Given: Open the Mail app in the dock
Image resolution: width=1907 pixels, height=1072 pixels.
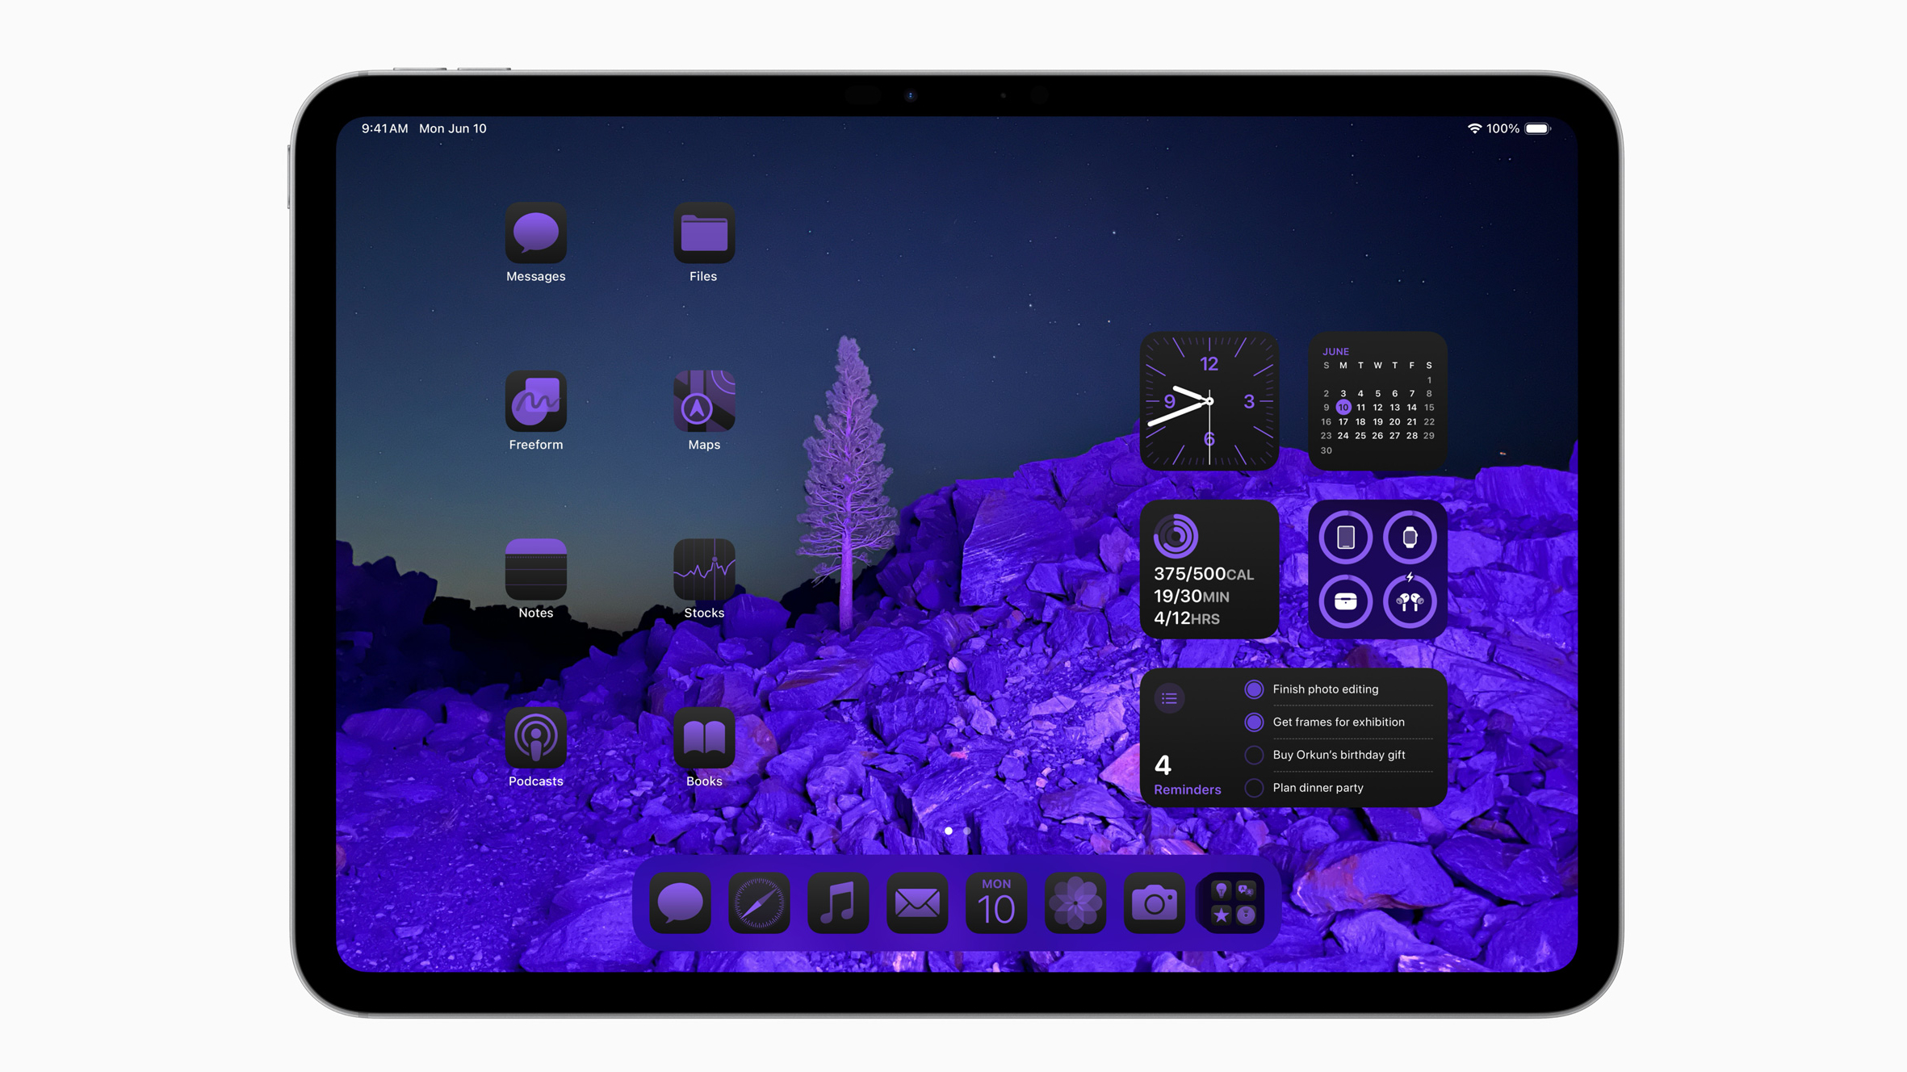Looking at the screenshot, I should coord(916,902).
